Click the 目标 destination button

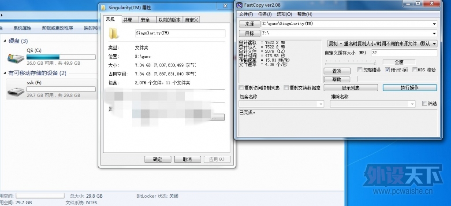click(x=250, y=33)
